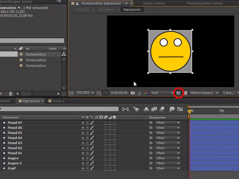Open the Voll resolution dropdown
This screenshot has height=179, width=239.
tap(162, 93)
